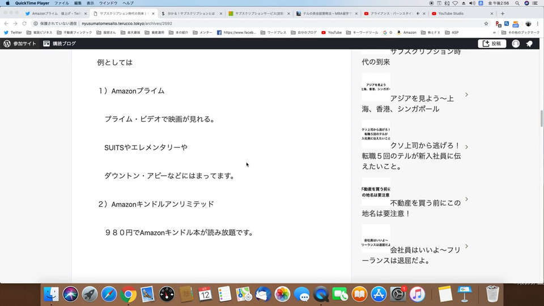The image size is (544, 306).
Task: Click thumbnail of 不動産を買う前に article
Action: (376, 192)
